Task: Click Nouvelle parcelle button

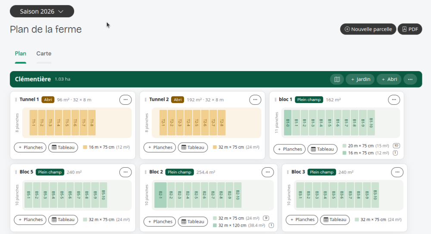Action: click(368, 29)
